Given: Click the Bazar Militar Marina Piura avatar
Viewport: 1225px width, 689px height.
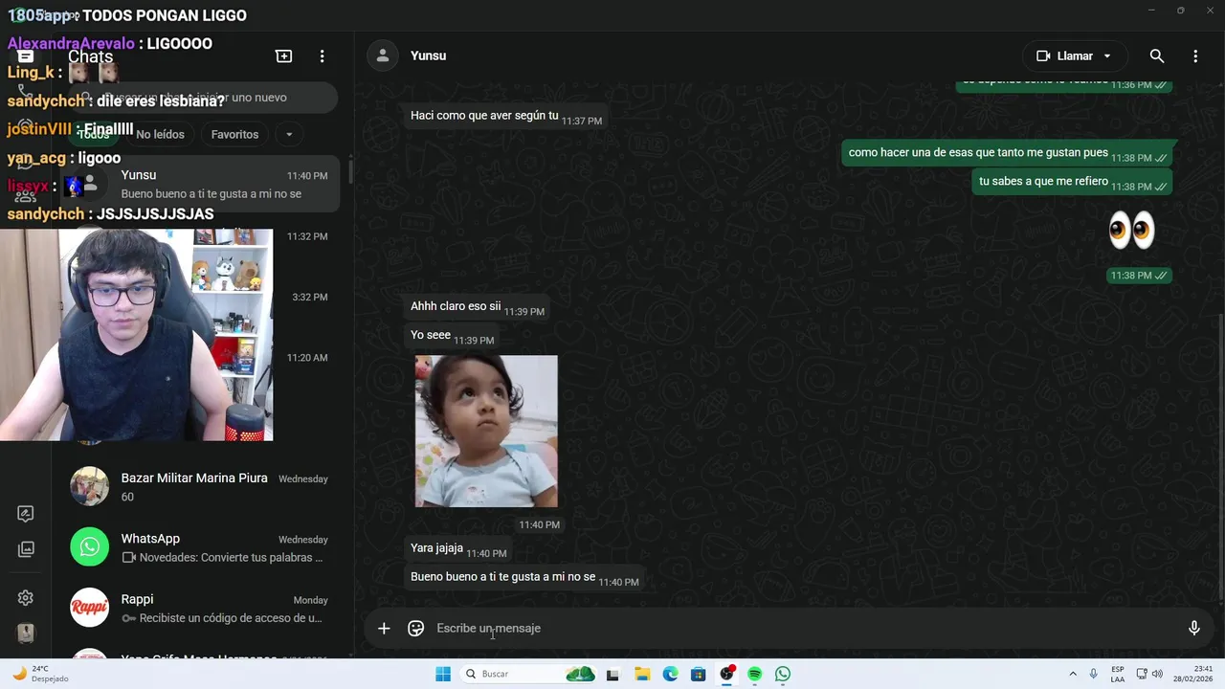Looking at the screenshot, I should coord(89,486).
